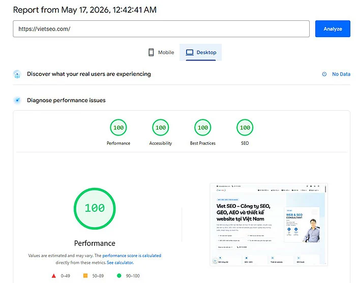Click the desktop laptop icon
The width and height of the screenshot is (356, 283).
coord(190,52)
